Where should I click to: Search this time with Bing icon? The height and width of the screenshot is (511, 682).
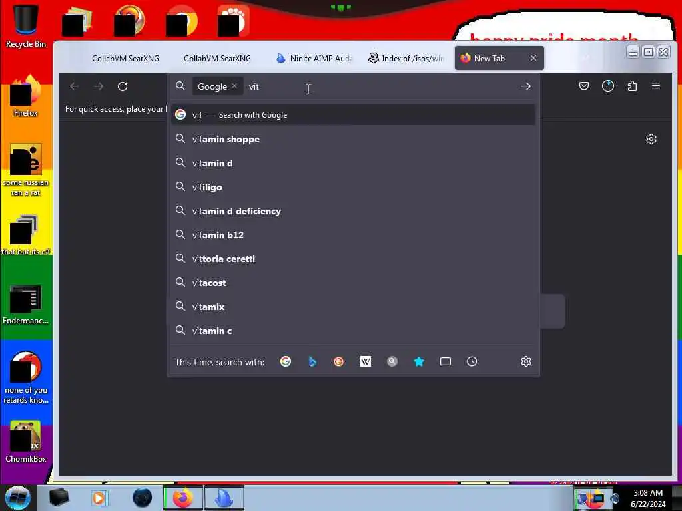(312, 361)
